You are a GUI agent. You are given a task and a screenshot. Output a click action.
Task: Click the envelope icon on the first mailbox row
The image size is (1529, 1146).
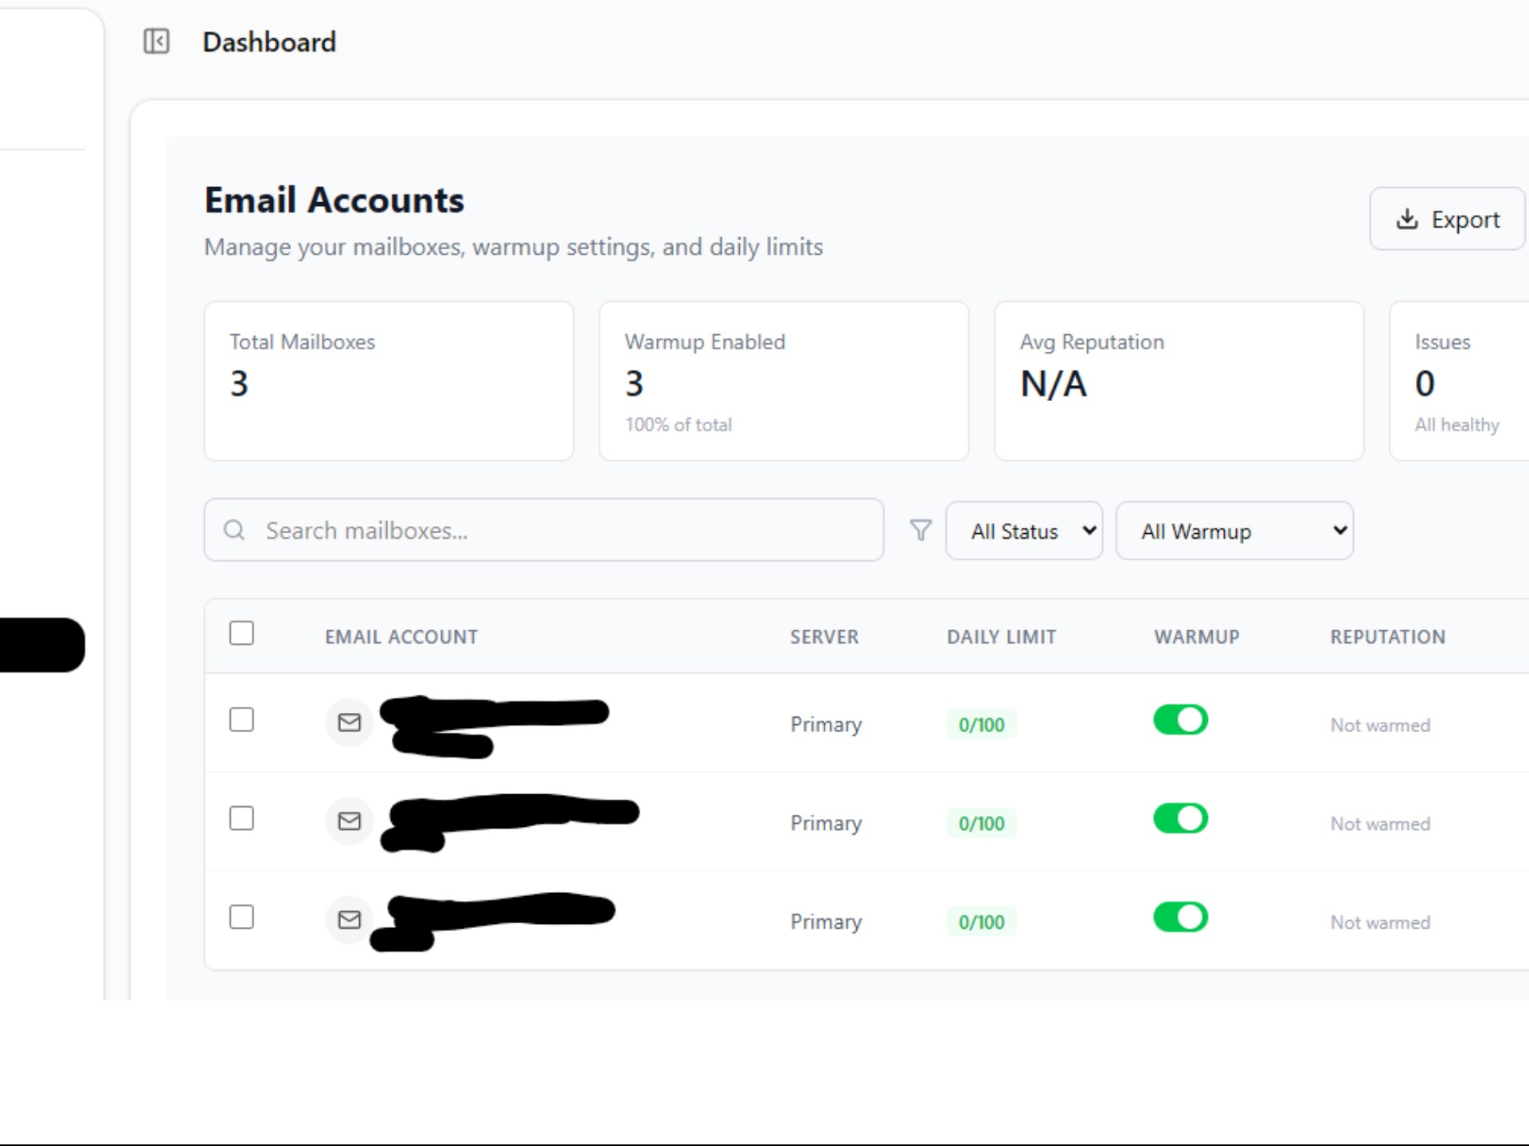[349, 723]
